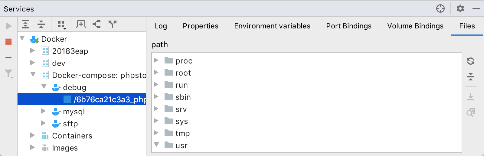Select the tmp folder
The width and height of the screenshot is (484, 156).
click(182, 133)
